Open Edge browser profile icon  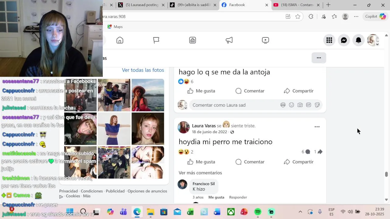point(345,17)
